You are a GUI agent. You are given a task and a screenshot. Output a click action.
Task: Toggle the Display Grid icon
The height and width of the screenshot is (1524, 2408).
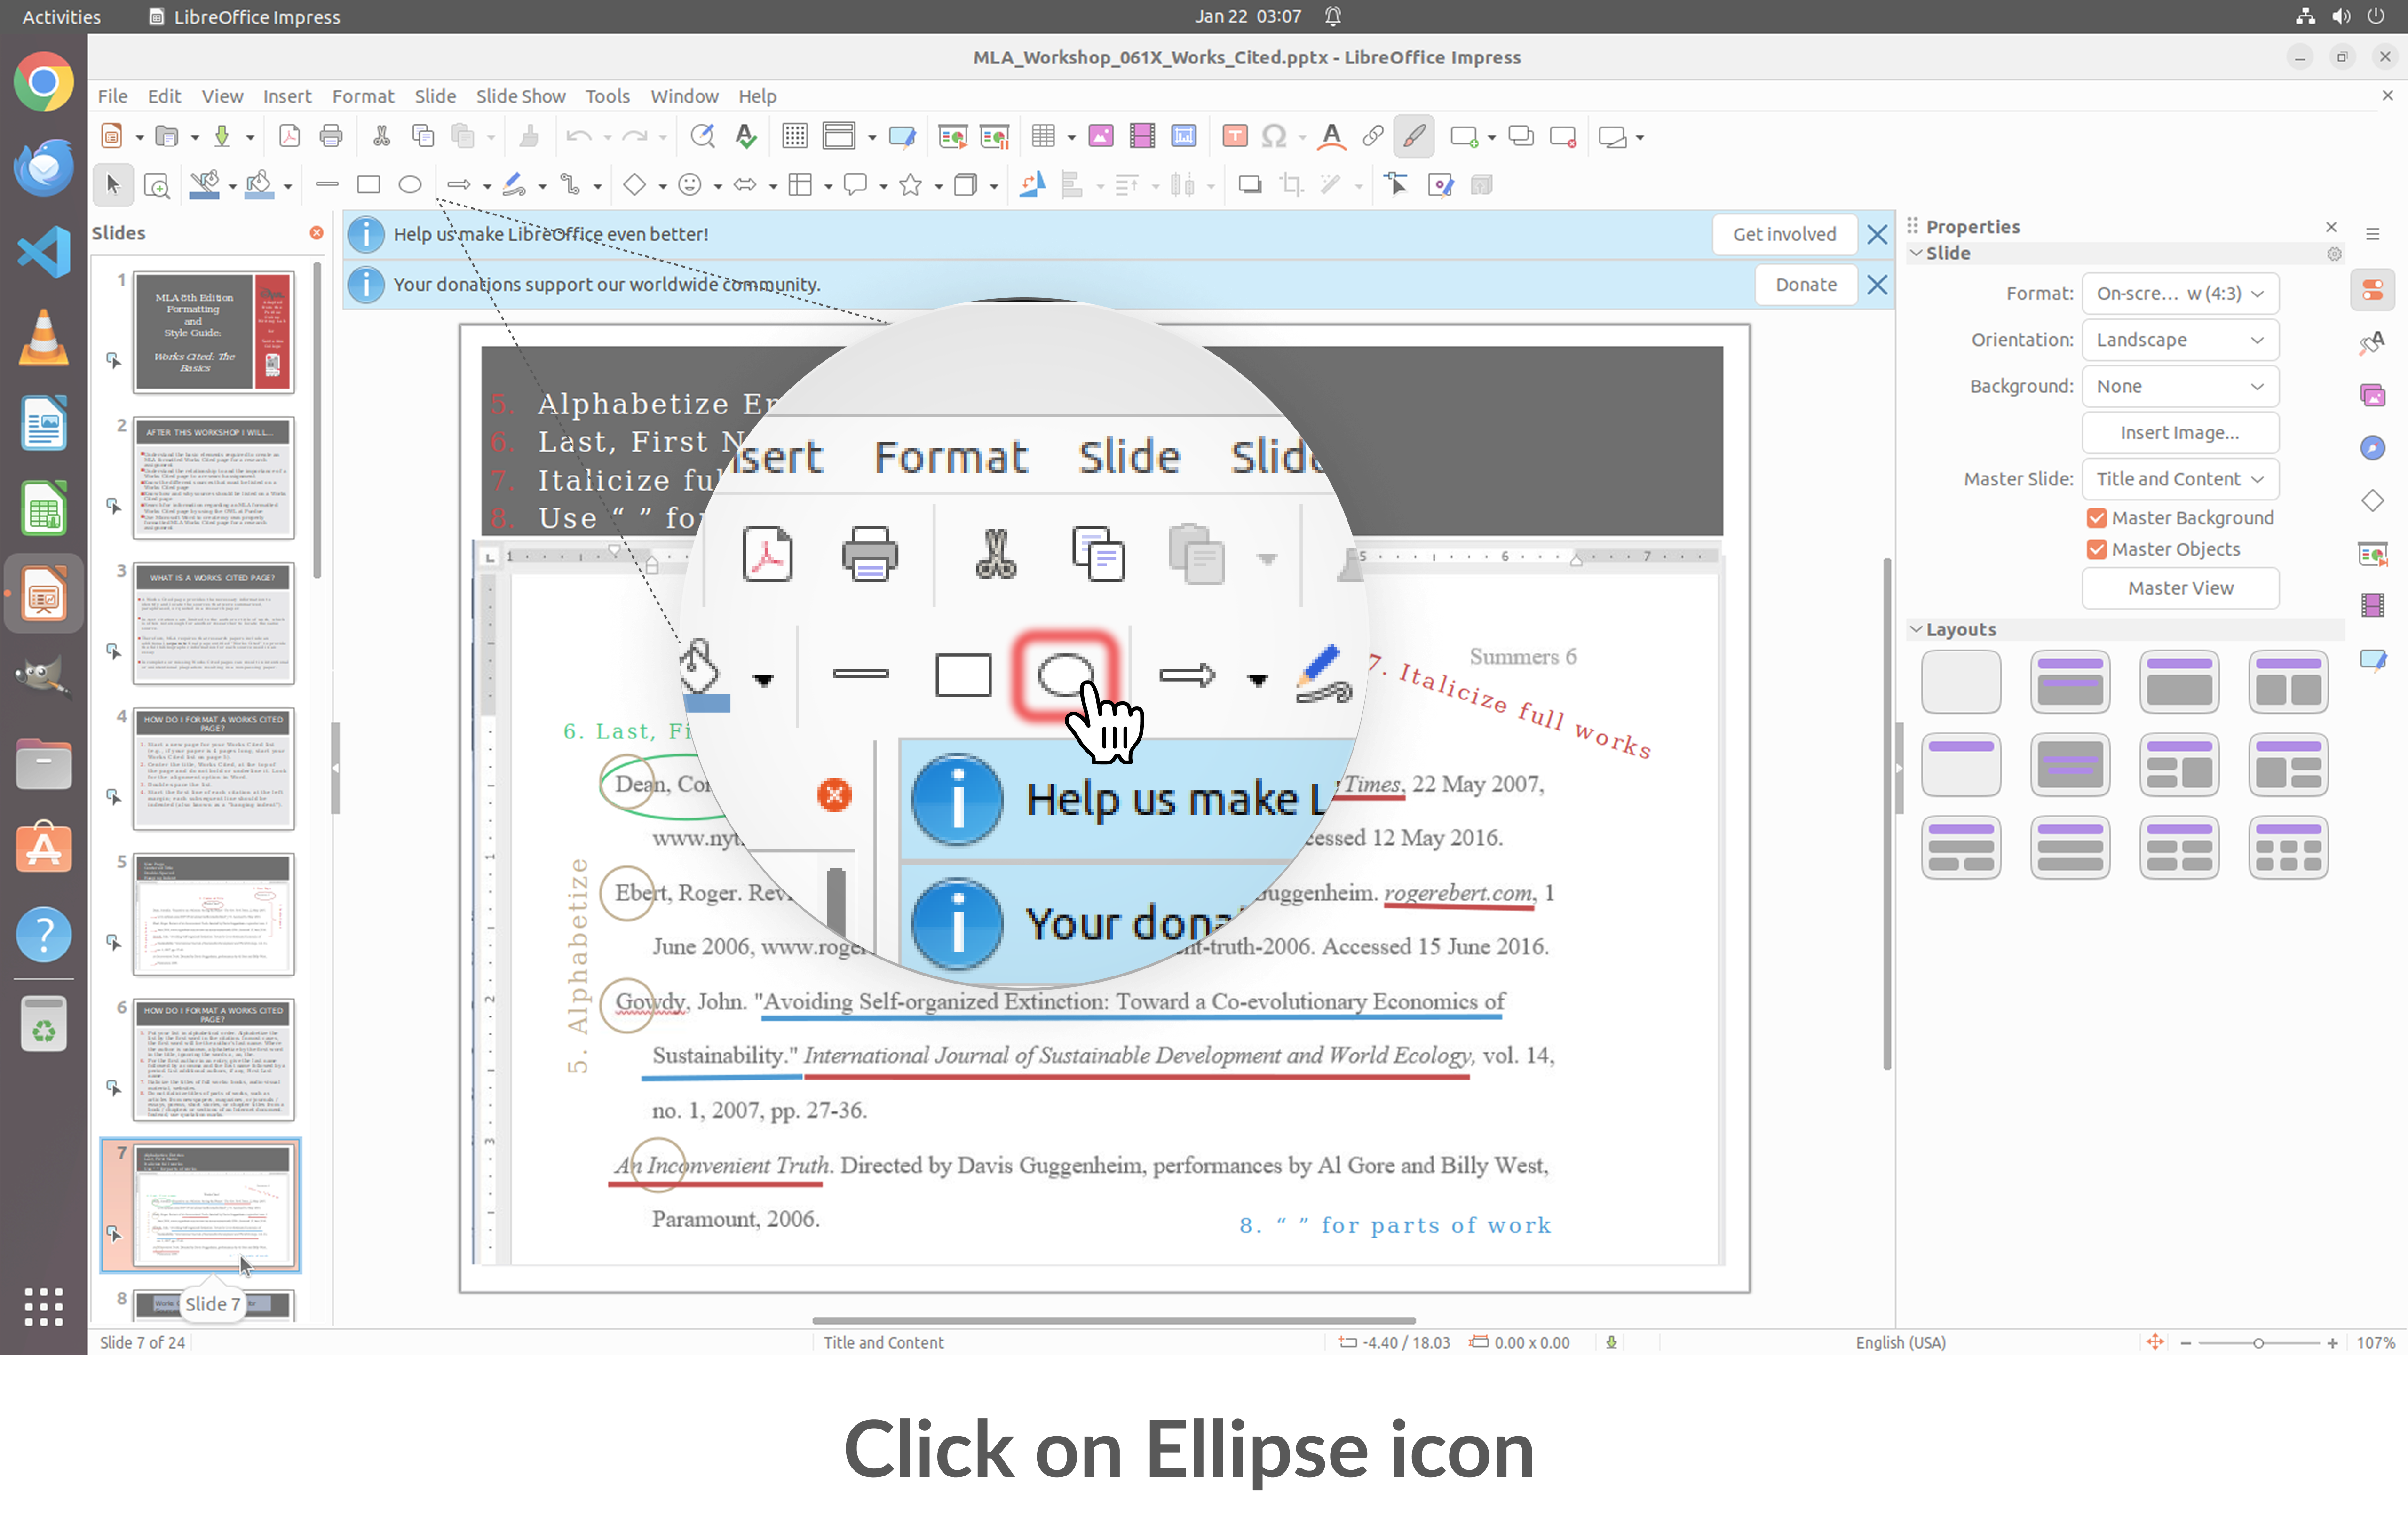(x=795, y=136)
